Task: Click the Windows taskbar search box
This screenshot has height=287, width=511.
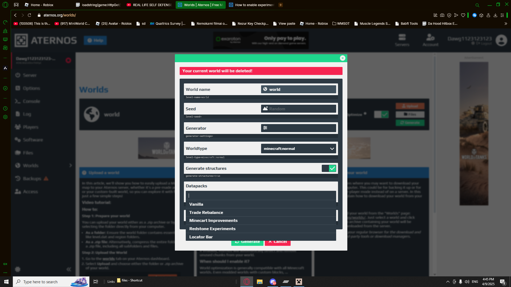Action: (x=51, y=282)
